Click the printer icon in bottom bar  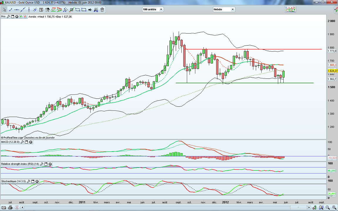[10, 208]
